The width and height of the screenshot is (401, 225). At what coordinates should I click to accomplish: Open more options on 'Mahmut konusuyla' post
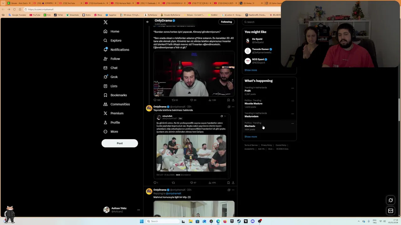233,190
